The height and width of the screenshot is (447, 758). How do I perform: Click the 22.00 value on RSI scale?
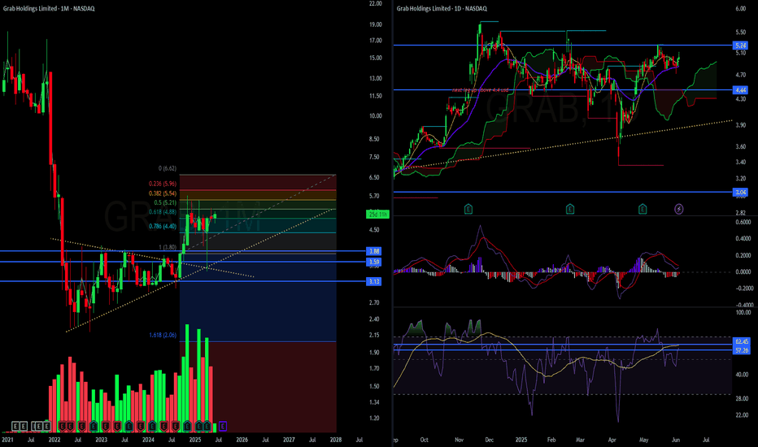click(x=742, y=415)
